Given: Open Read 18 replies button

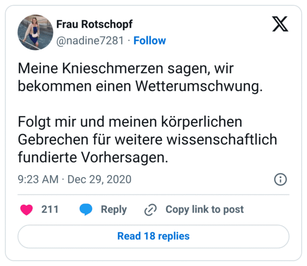Looking at the screenshot, I should click(x=153, y=236).
